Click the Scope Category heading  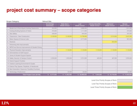point(13,21)
